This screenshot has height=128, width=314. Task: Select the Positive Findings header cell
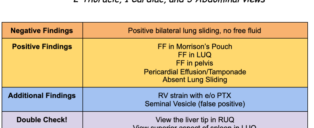click(x=42, y=63)
